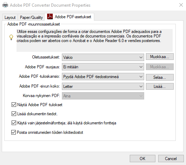This screenshot has width=186, height=165.
Task: Click the Adobe PDF -sivun koko label
Action: coord(40,86)
